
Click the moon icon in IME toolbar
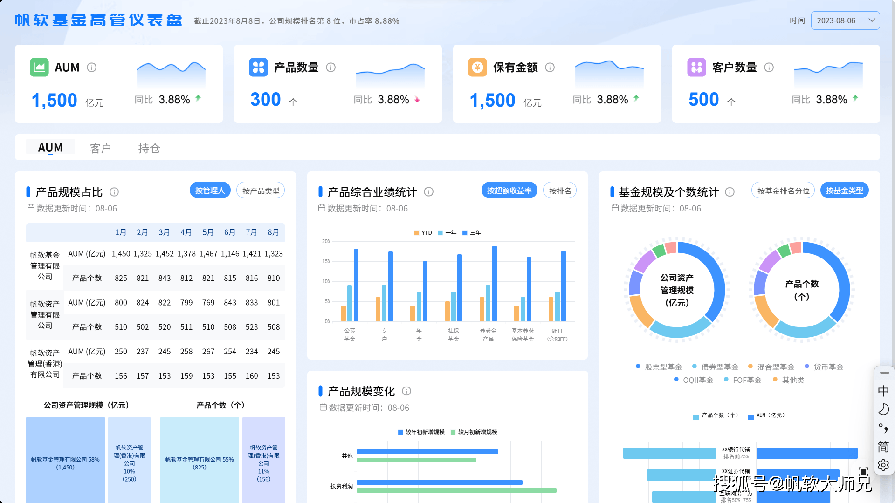pos(883,409)
